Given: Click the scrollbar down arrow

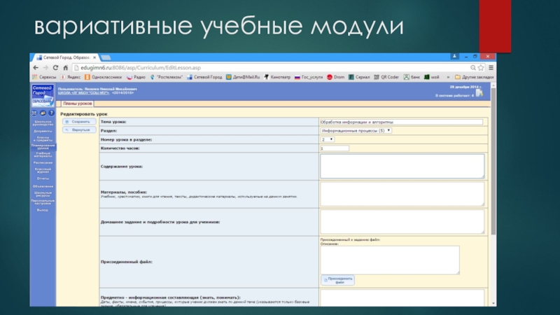Looking at the screenshot, I should pyautogui.click(x=493, y=303).
